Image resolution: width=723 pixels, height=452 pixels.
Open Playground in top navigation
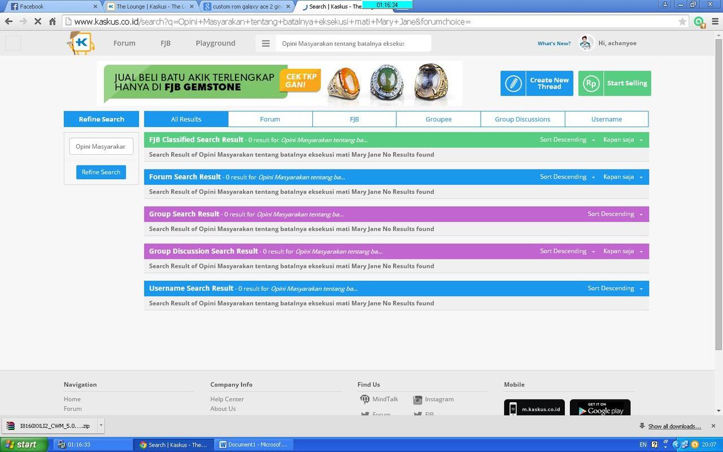pos(215,44)
